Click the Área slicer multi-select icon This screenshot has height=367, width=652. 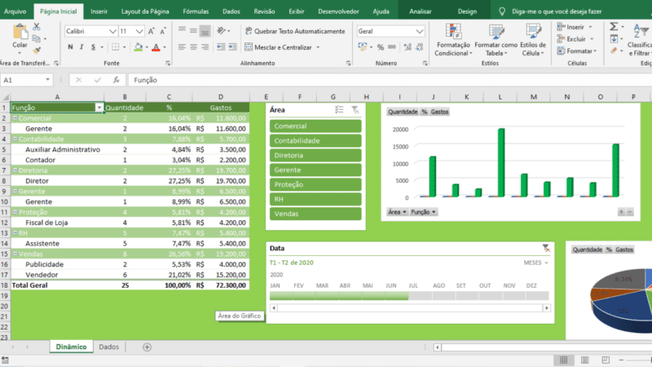[x=339, y=108]
